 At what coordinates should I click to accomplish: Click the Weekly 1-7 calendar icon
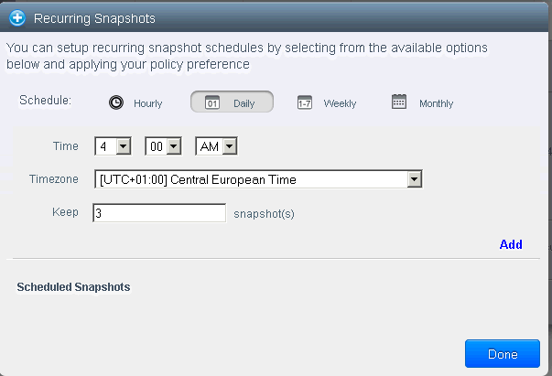click(x=306, y=103)
